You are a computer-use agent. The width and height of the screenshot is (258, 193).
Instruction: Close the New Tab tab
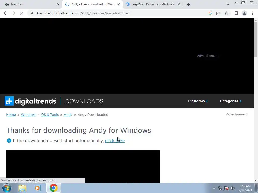pyautogui.click(x=58, y=4)
